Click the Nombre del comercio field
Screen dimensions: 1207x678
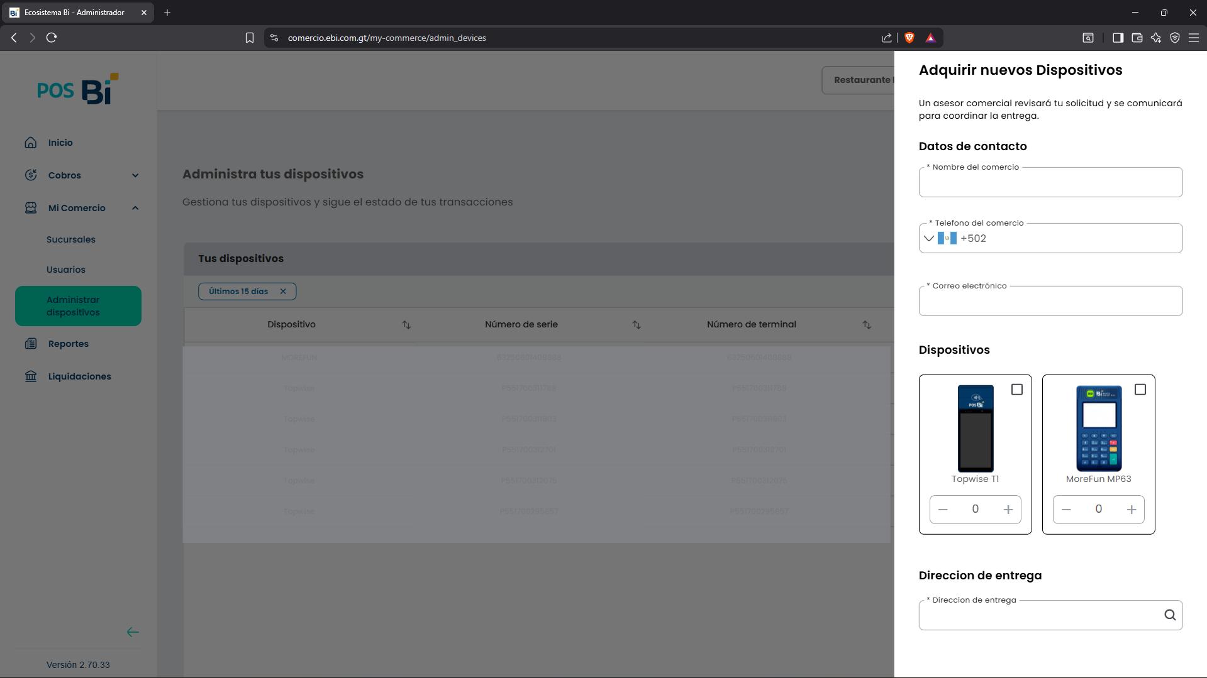tap(1050, 183)
